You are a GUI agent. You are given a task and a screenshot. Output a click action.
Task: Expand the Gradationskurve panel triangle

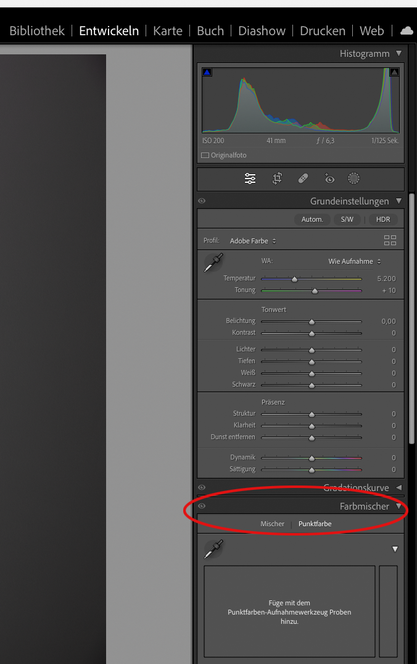tap(398, 487)
